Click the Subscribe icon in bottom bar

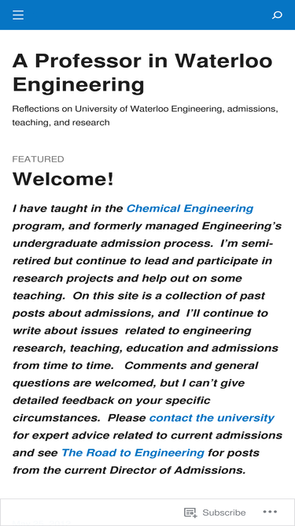pyautogui.click(x=190, y=513)
